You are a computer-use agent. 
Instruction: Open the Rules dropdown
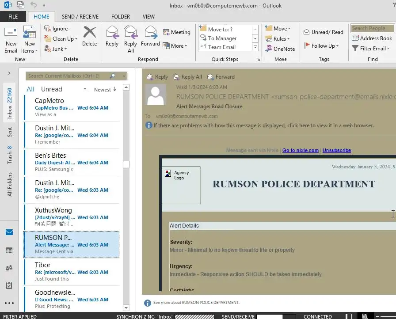[277, 38]
